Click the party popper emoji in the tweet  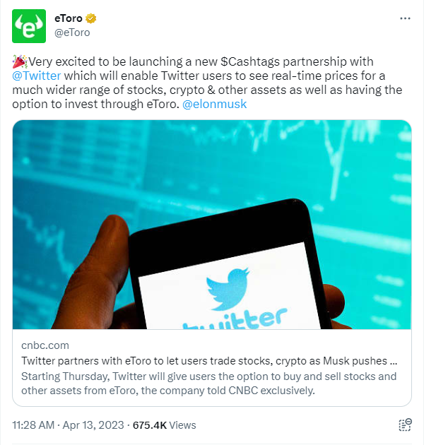point(20,62)
